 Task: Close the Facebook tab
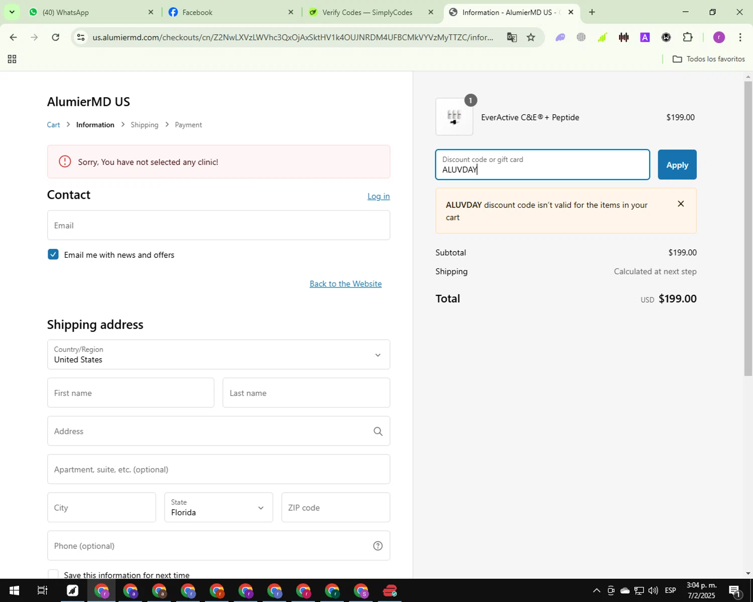(291, 12)
